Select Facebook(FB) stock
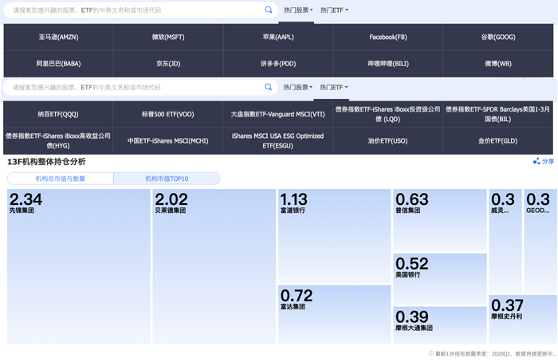Viewport: 558px width, 362px height. (x=388, y=37)
